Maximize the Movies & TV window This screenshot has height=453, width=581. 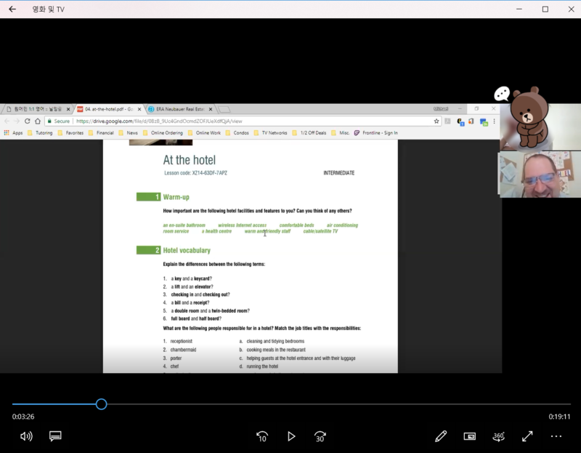tap(545, 9)
